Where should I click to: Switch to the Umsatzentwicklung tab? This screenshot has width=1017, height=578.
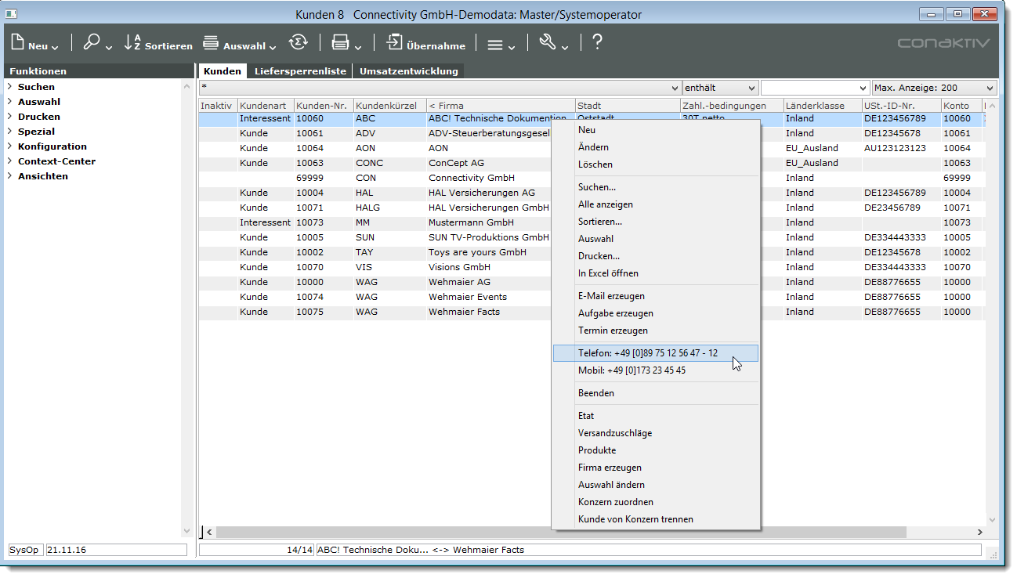point(408,71)
